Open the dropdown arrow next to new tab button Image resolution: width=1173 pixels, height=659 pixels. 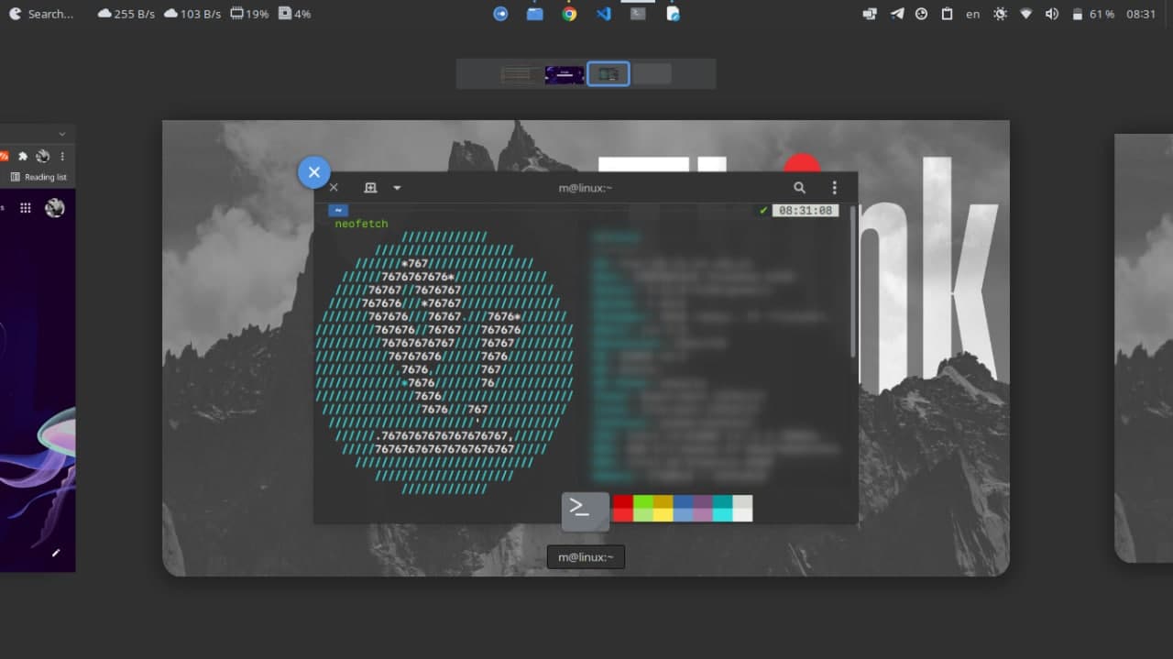pos(396,187)
